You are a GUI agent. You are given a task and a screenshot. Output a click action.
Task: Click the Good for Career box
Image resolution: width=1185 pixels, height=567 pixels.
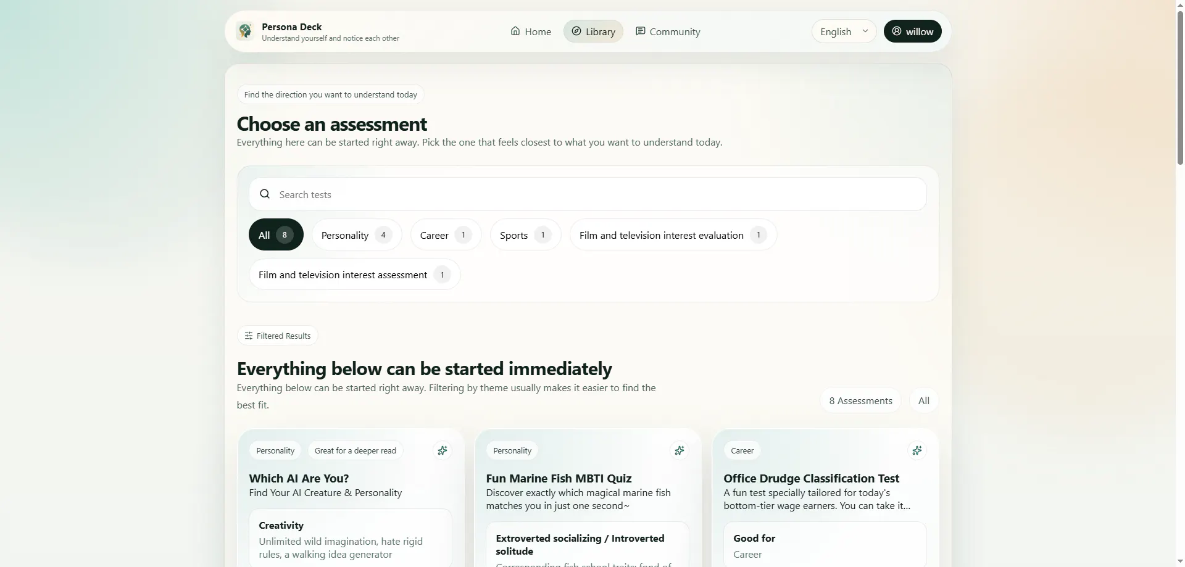[825, 544]
